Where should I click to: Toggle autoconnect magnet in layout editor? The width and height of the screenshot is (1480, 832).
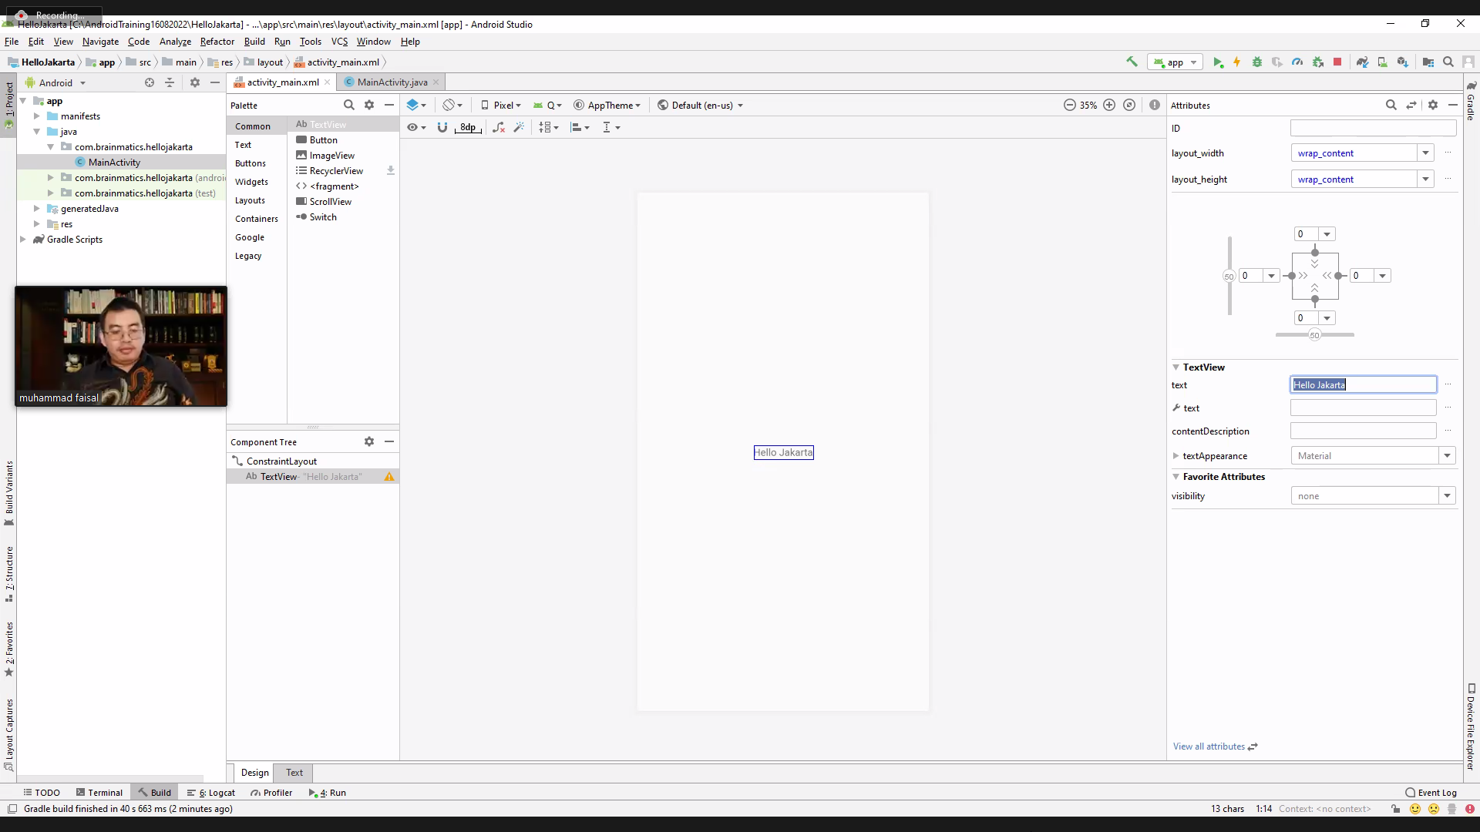442,127
